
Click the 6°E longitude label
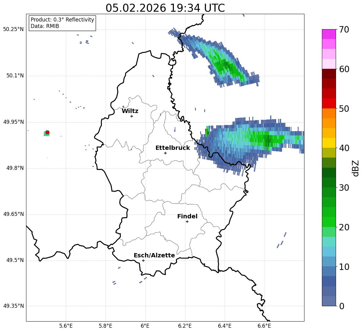point(145,326)
